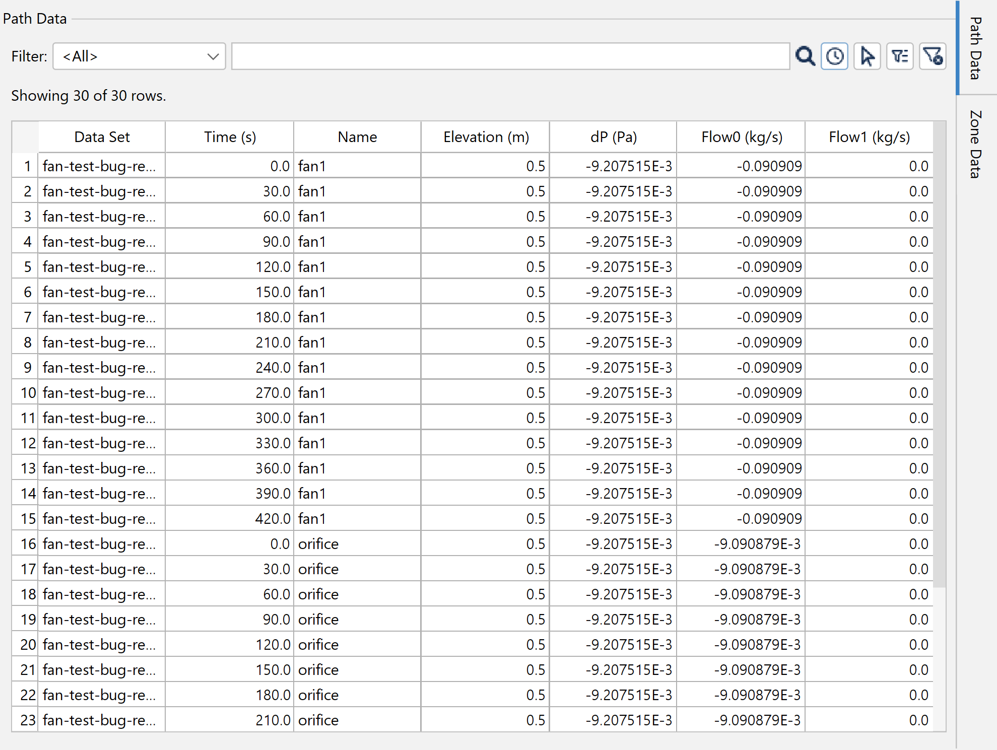Screen dimensions: 997x750
Task: Click the Time cell 30.0 in row 2
Action: click(230, 191)
